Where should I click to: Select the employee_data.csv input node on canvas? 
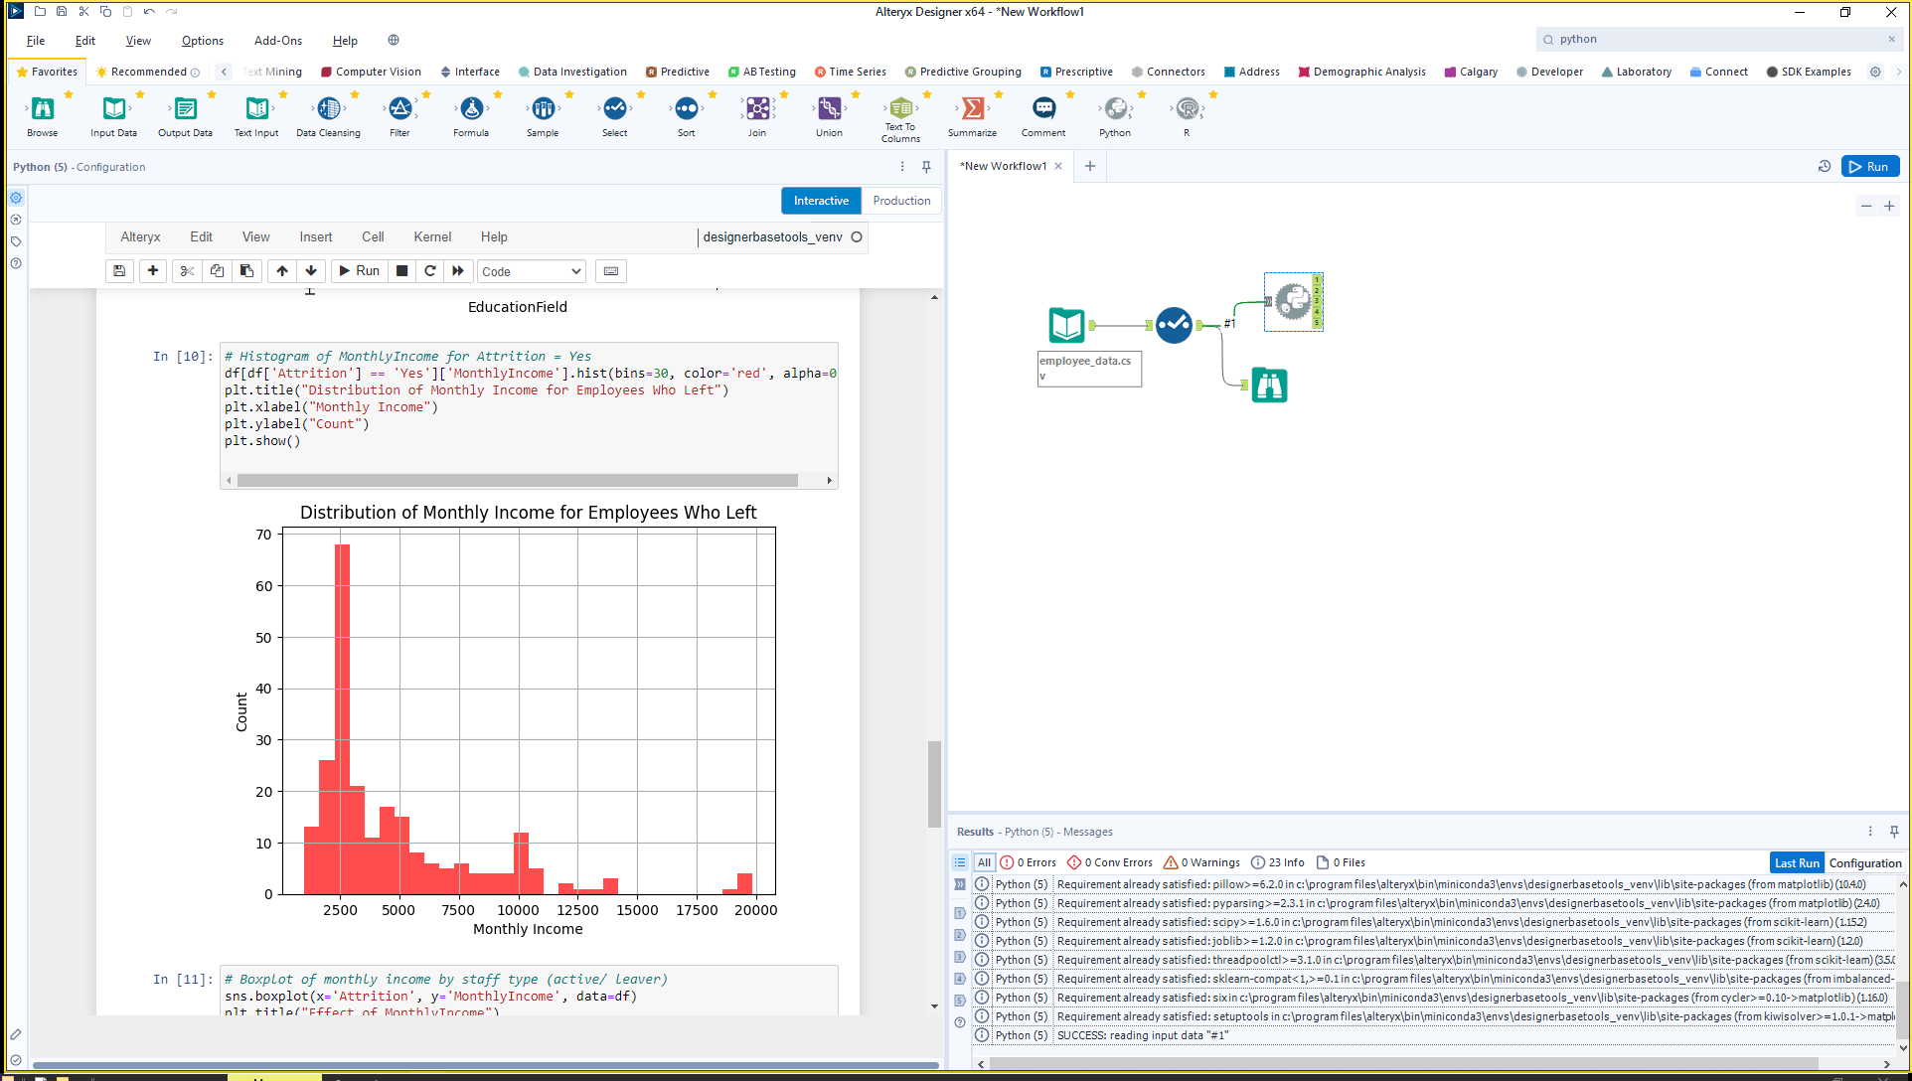click(x=1065, y=325)
